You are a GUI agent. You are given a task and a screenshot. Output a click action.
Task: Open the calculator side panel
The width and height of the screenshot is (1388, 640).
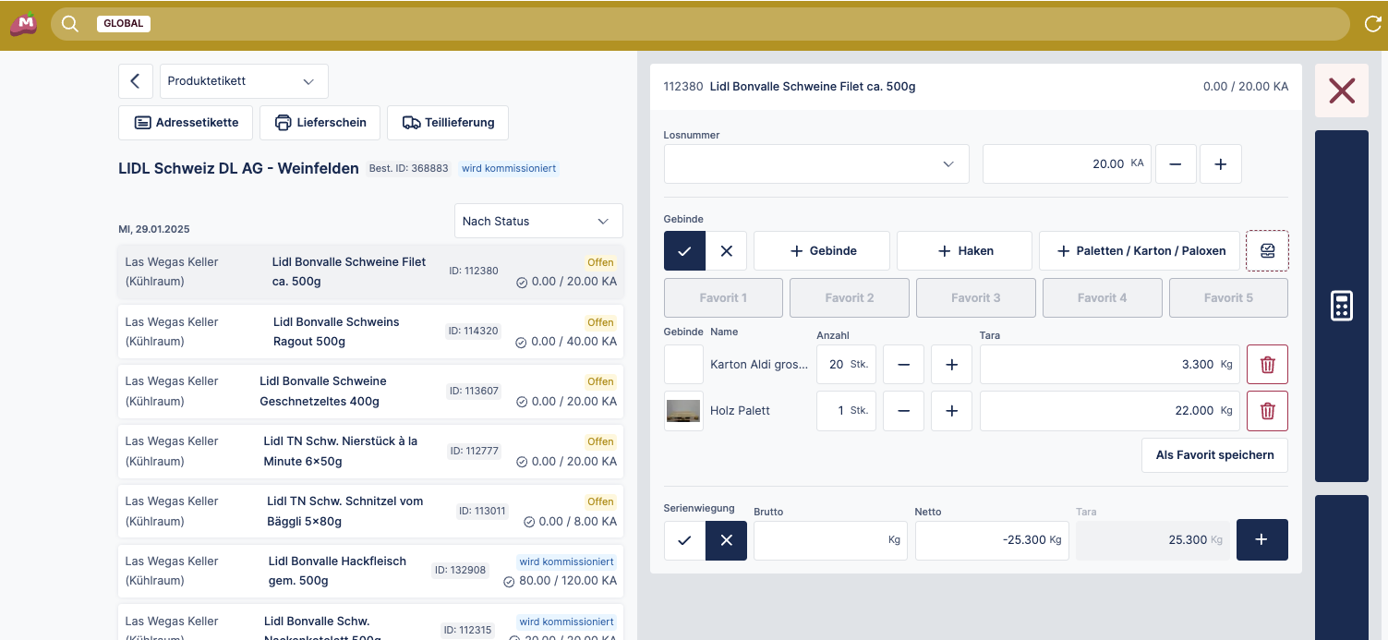(1341, 306)
